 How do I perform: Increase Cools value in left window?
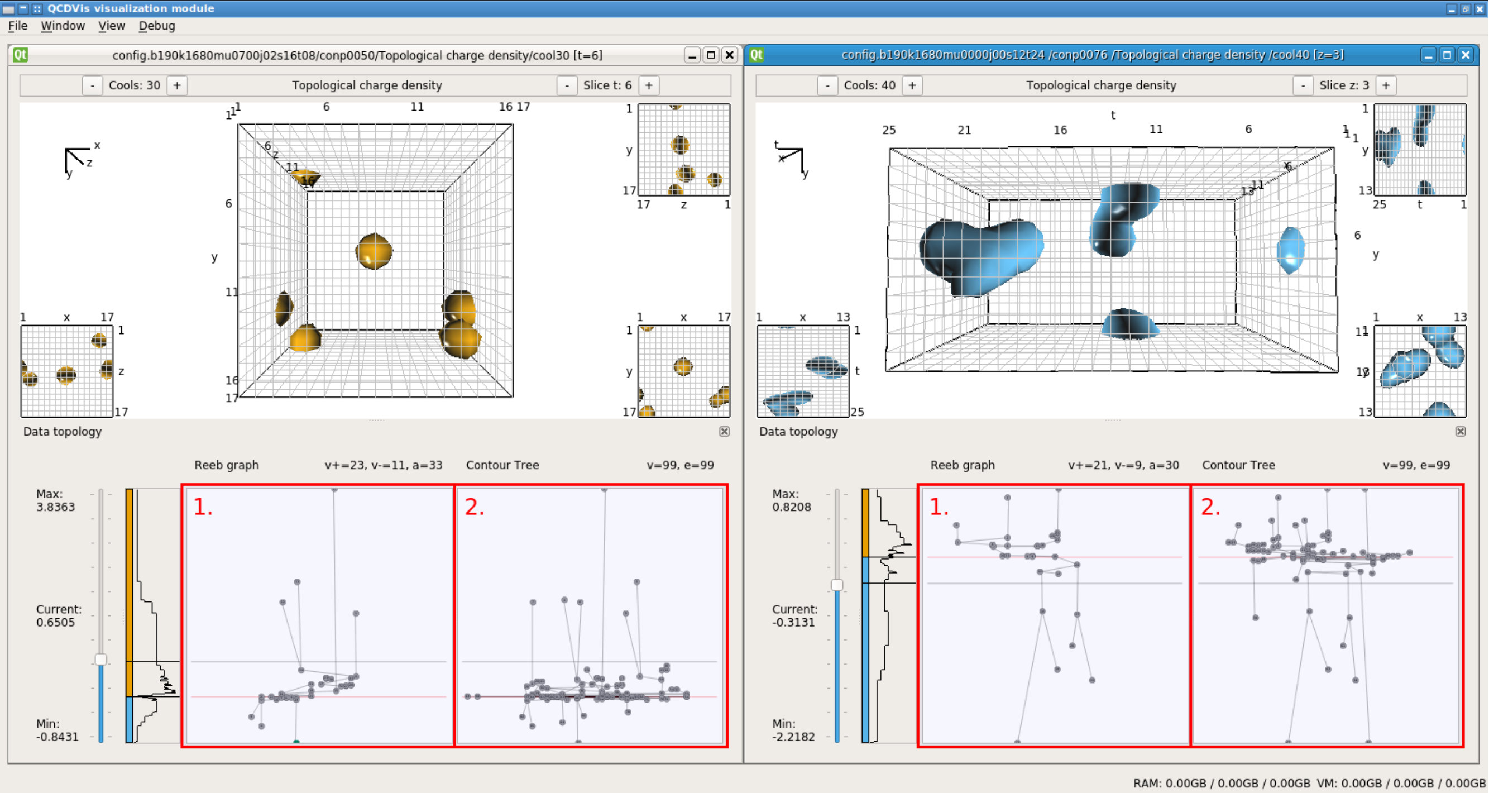tap(177, 85)
